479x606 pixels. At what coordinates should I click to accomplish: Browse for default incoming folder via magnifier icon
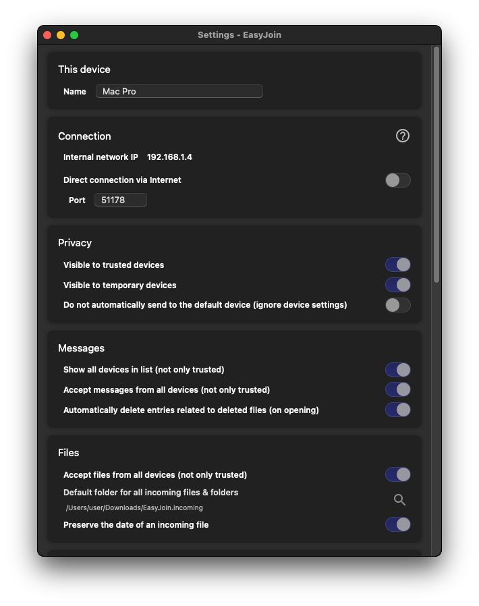click(399, 500)
